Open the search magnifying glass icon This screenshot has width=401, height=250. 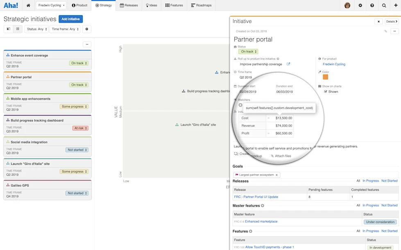click(384, 5)
